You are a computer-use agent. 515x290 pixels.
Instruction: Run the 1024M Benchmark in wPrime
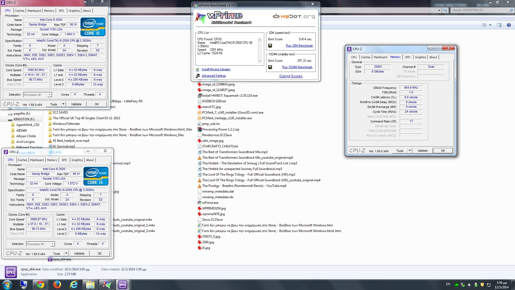[x=297, y=67]
